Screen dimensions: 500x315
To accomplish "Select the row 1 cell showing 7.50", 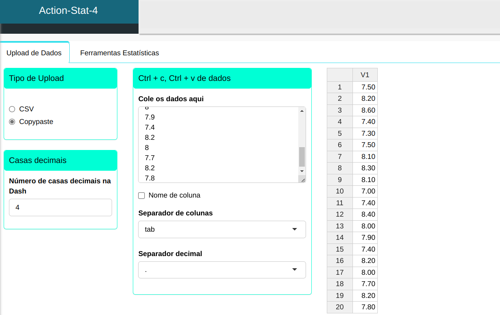I will (365, 87).
